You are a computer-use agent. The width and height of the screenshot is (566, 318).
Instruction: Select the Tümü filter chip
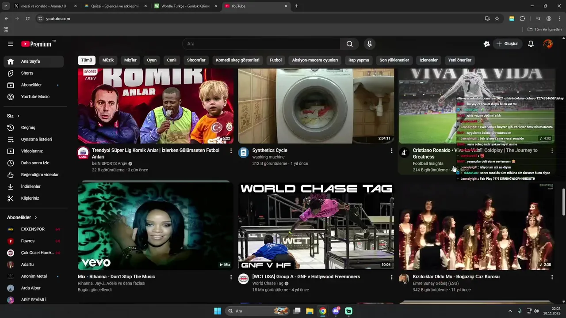point(87,60)
